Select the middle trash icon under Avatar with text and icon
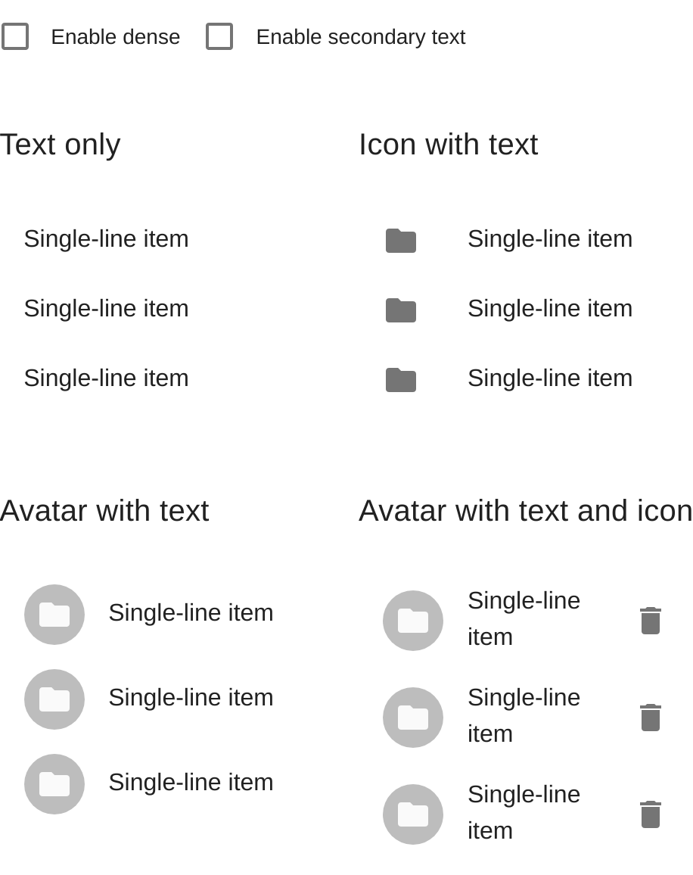This screenshot has height=875, width=693. pos(651,717)
